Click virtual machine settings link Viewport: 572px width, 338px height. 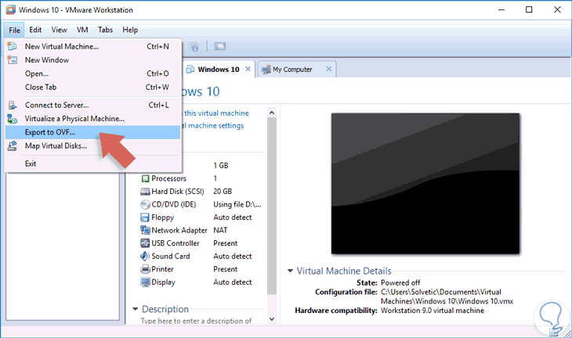point(214,126)
